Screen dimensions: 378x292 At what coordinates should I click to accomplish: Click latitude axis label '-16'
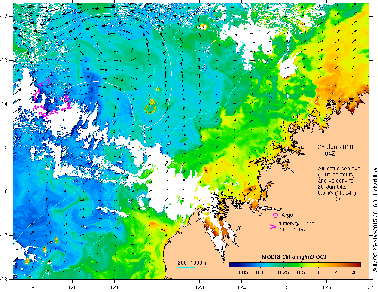tap(4, 192)
